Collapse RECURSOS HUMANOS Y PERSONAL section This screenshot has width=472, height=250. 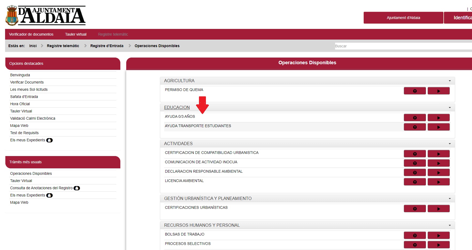450,225
